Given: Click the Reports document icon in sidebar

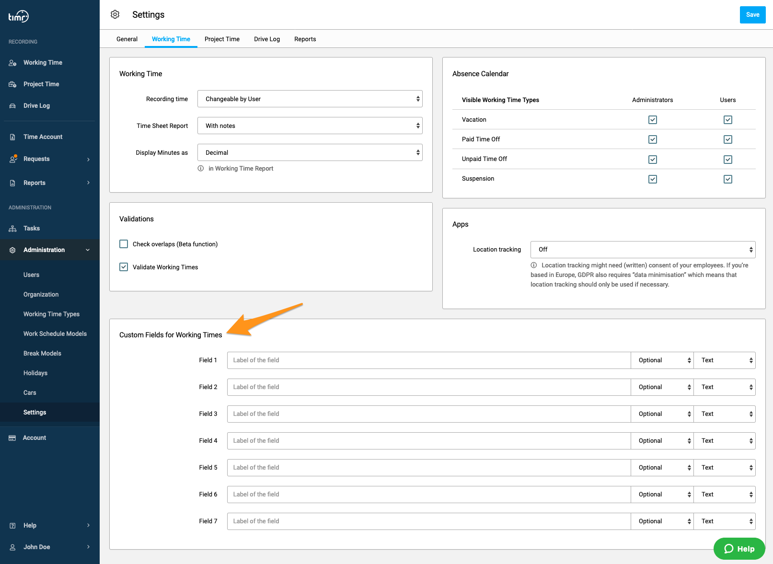Looking at the screenshot, I should pyautogui.click(x=12, y=183).
